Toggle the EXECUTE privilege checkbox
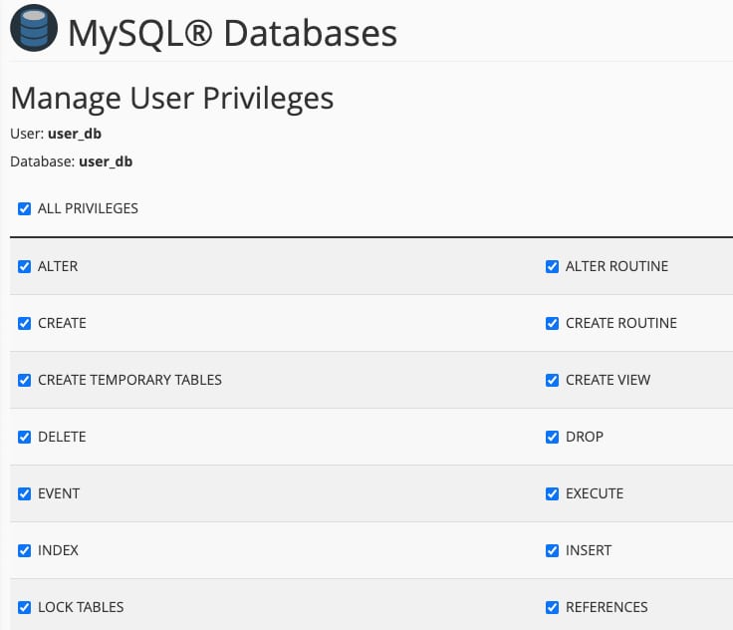This screenshot has height=630, width=733. 553,494
